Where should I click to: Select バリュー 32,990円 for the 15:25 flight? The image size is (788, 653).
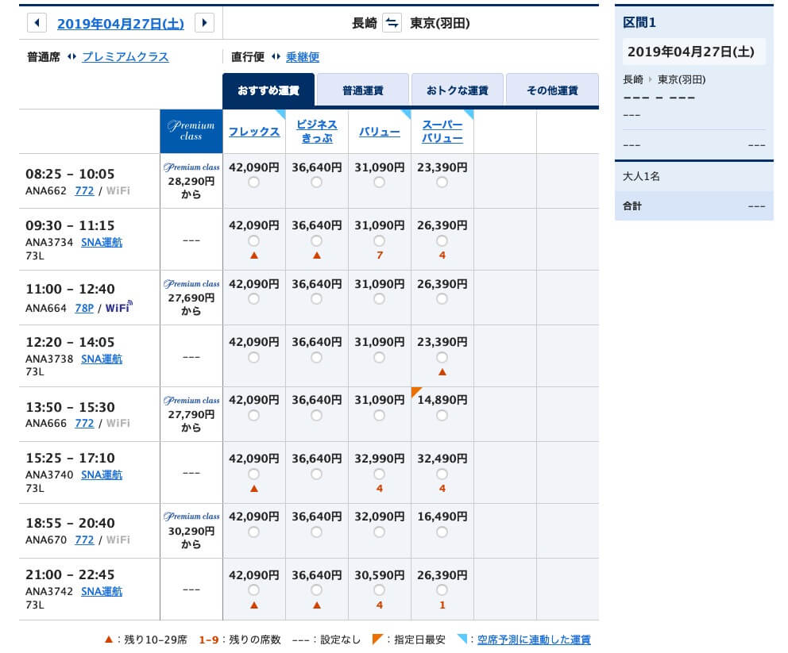pos(380,474)
